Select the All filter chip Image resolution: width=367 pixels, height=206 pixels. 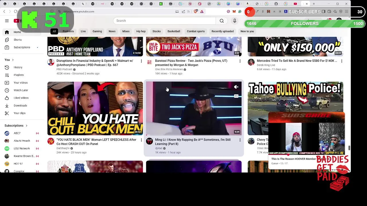tap(54, 31)
